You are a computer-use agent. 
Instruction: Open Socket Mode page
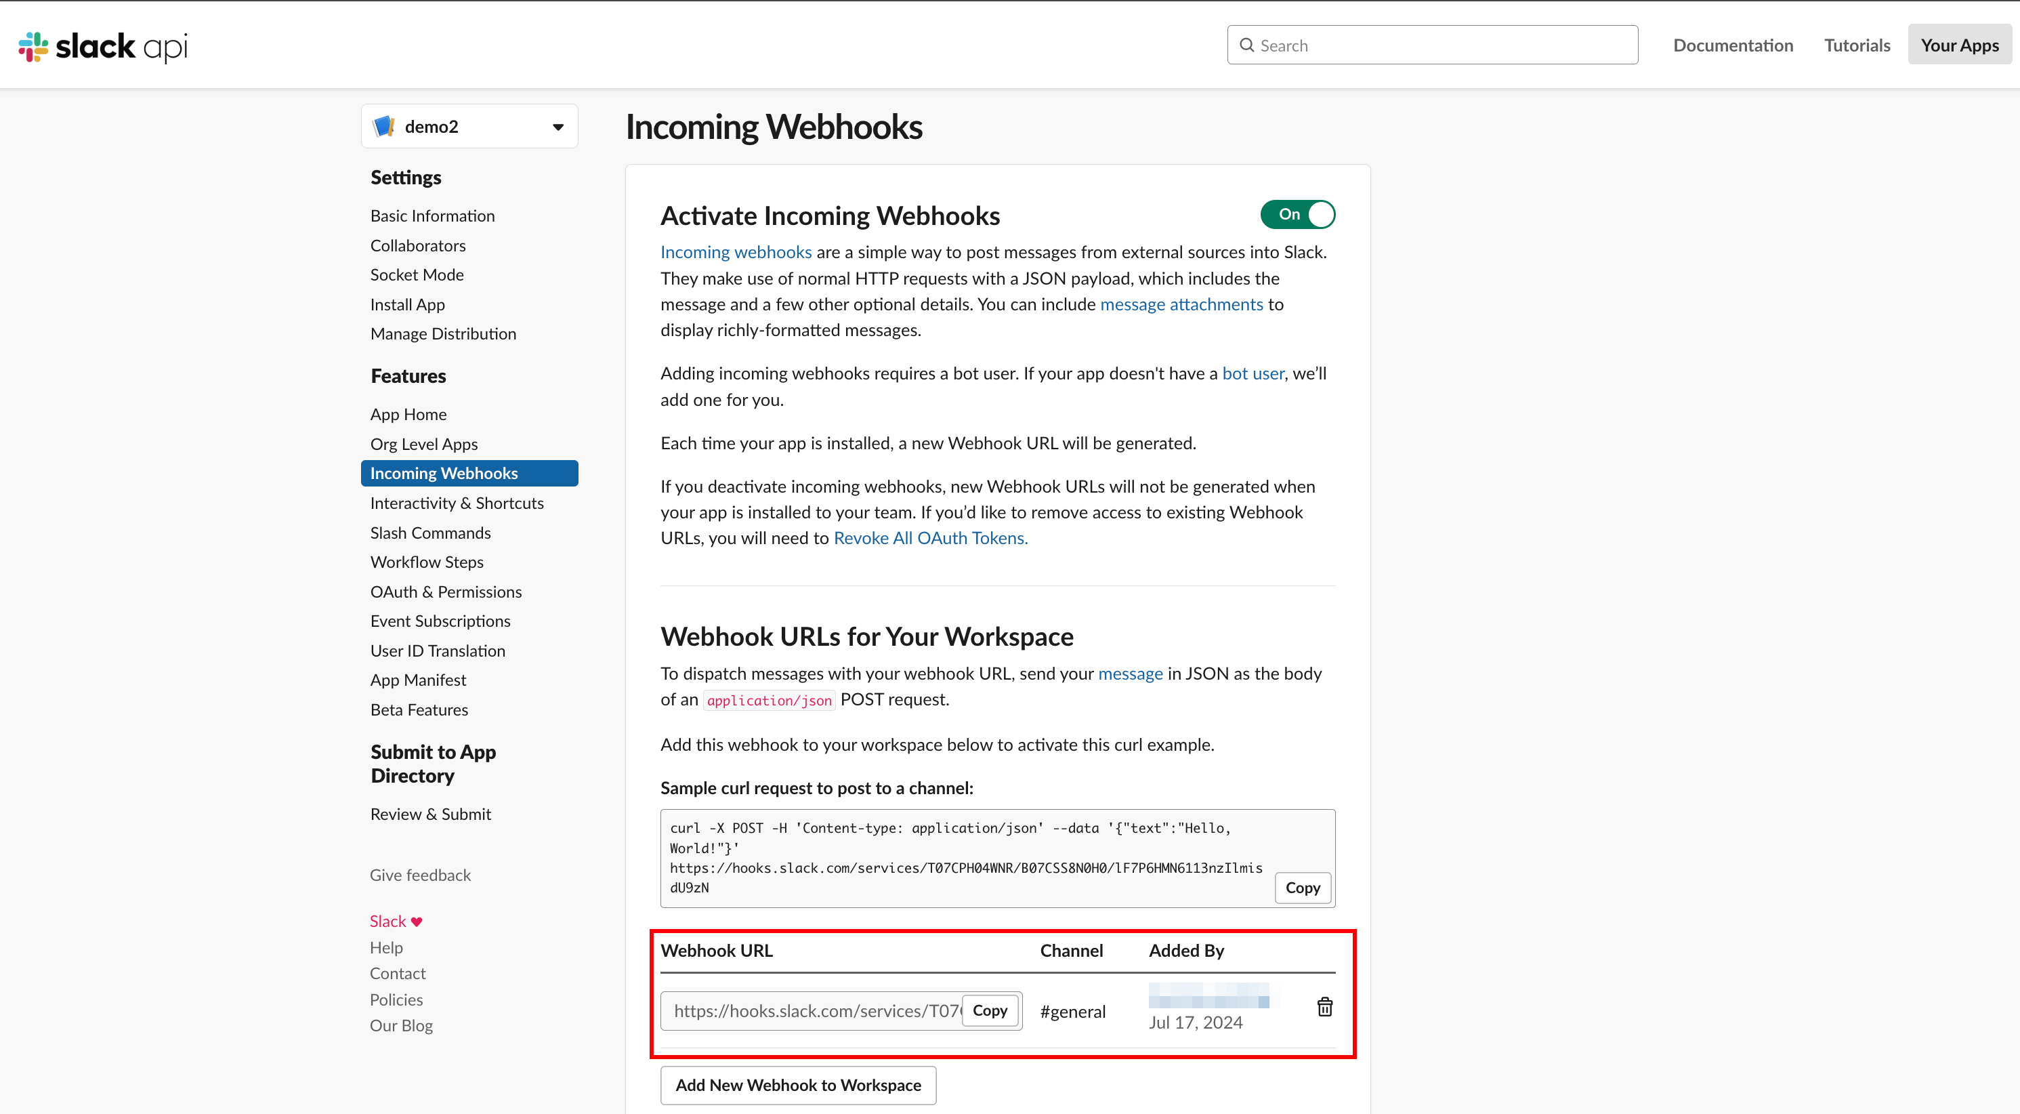click(x=417, y=274)
